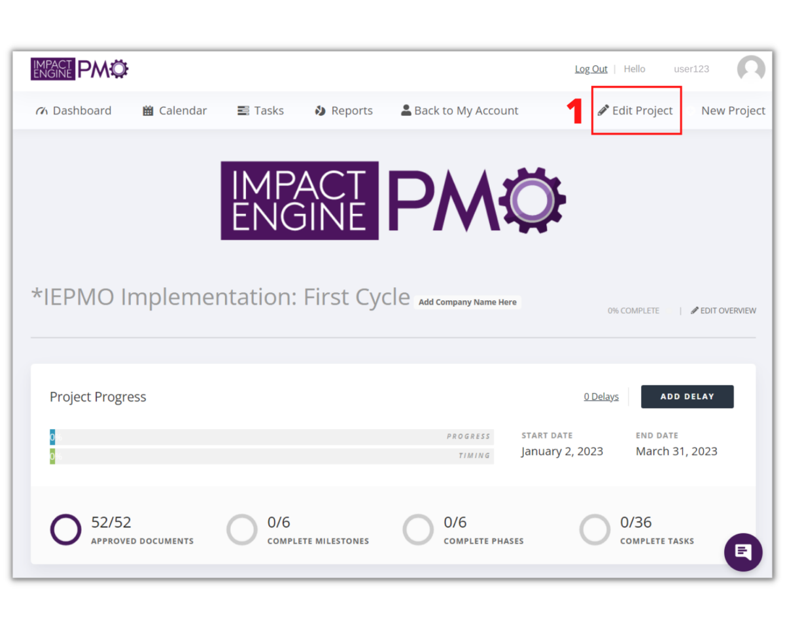Open the Reports section
This screenshot has height=628, width=785.
coord(343,110)
